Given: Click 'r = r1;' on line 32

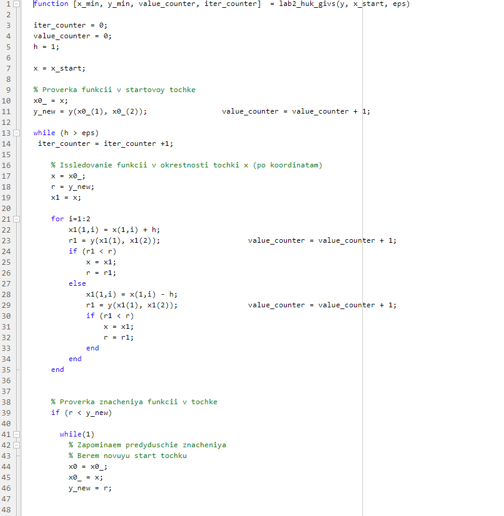Looking at the screenshot, I should point(118,338).
